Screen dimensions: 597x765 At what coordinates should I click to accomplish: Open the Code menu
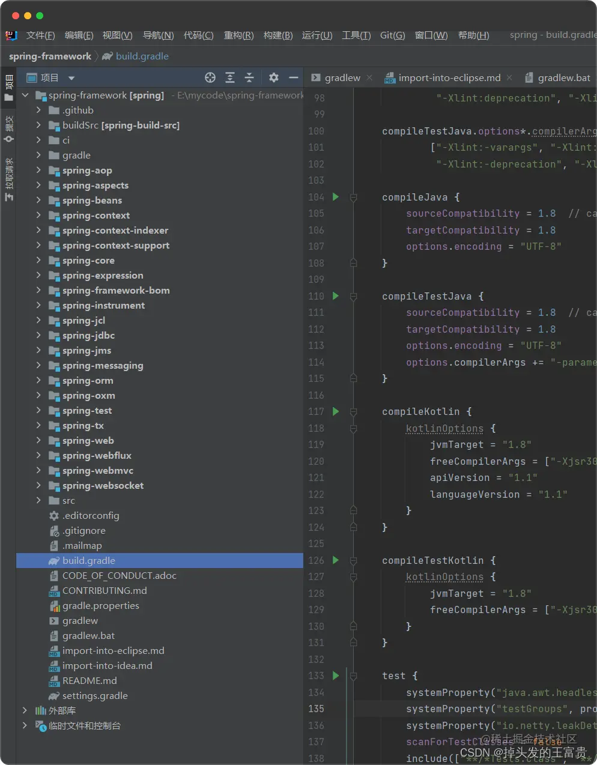[198, 35]
